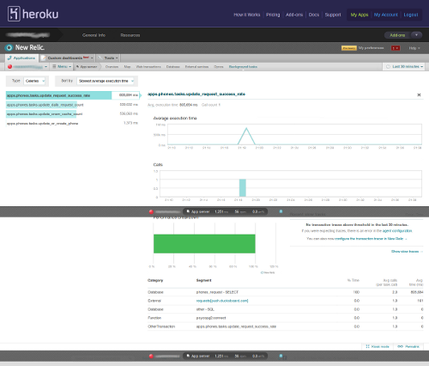Open the Map tab

point(127,67)
